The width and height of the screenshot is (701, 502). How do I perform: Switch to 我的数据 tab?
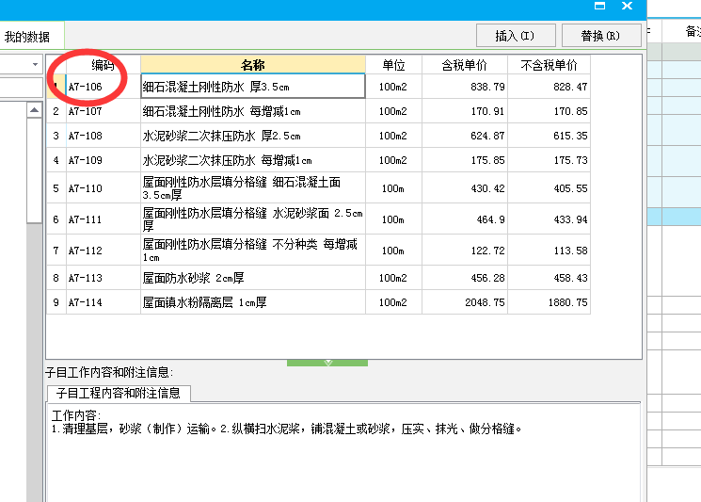(27, 37)
